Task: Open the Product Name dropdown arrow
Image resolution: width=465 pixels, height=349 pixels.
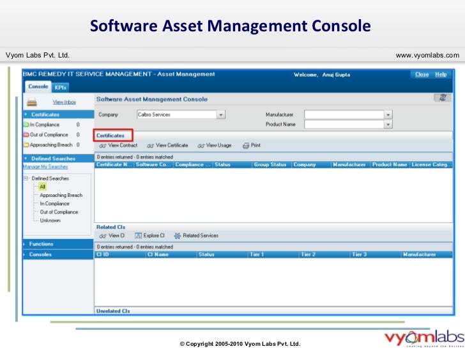Action: point(388,125)
